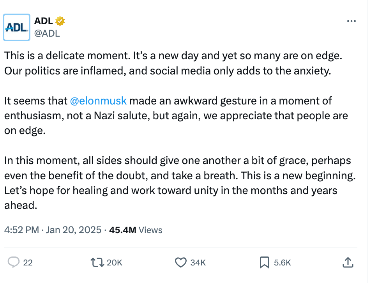Open the ADL profile picture
The width and height of the screenshot is (378, 283).
pos(17,27)
